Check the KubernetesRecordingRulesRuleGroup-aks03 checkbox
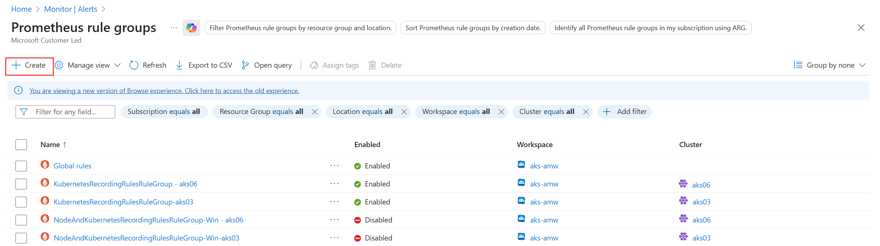Viewport: 880px width, 246px height. pos(21,202)
